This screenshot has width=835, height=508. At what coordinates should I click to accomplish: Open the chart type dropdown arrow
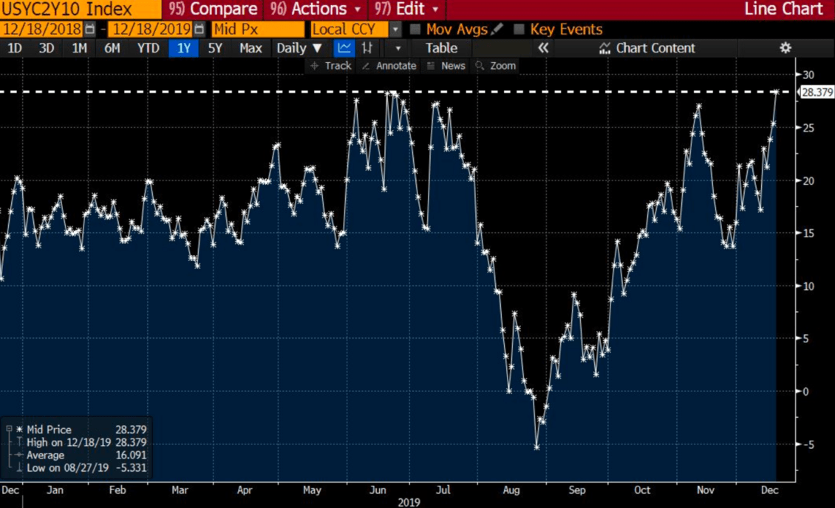click(x=398, y=49)
